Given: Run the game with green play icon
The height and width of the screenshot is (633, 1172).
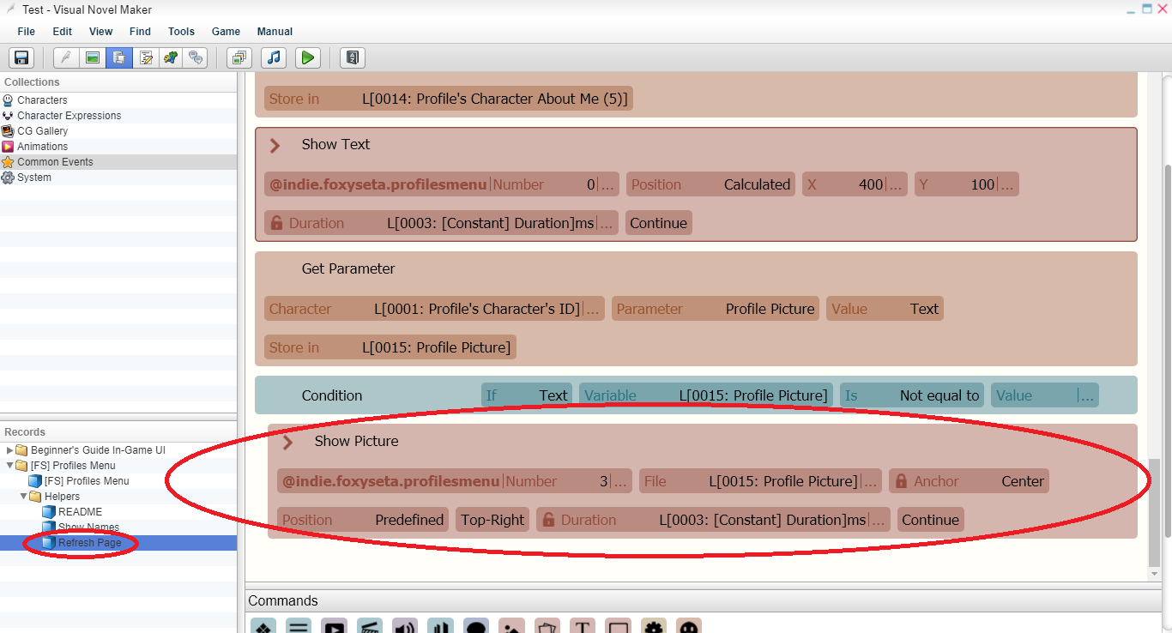Looking at the screenshot, I should [x=307, y=57].
